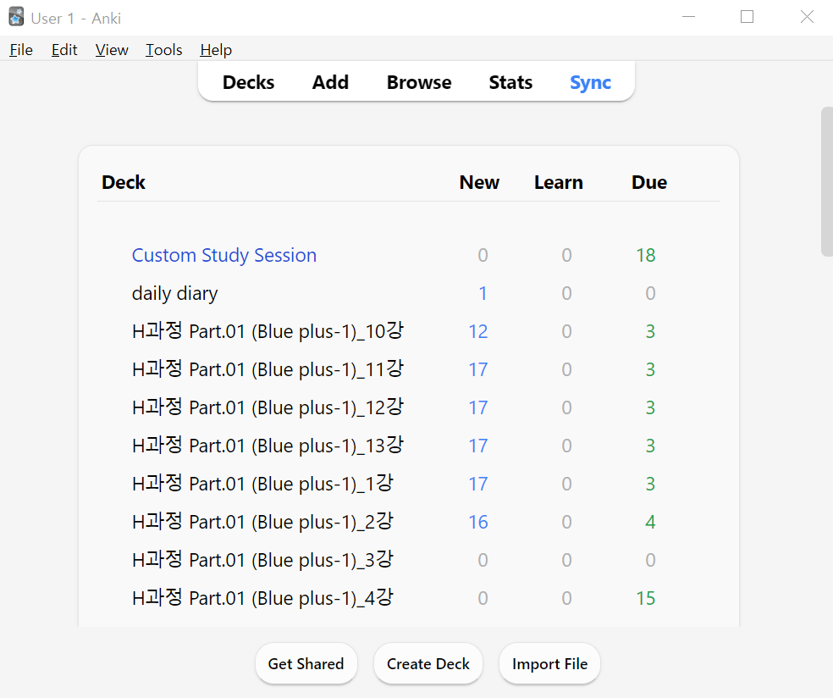Click the Learn column header

[559, 182]
